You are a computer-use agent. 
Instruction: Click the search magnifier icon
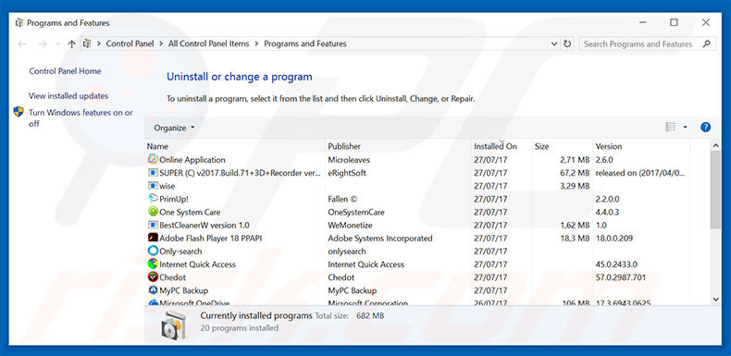[x=707, y=43]
